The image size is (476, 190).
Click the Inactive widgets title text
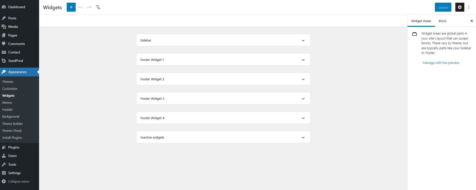point(152,137)
